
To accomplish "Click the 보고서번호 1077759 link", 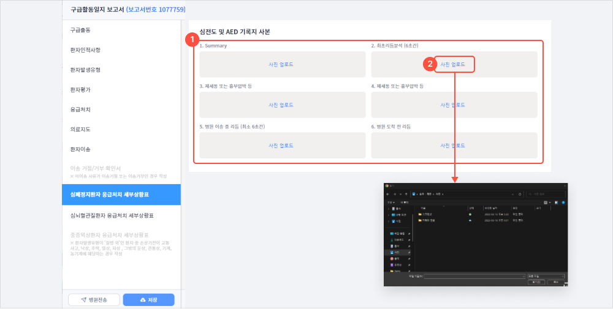I will tap(156, 9).
